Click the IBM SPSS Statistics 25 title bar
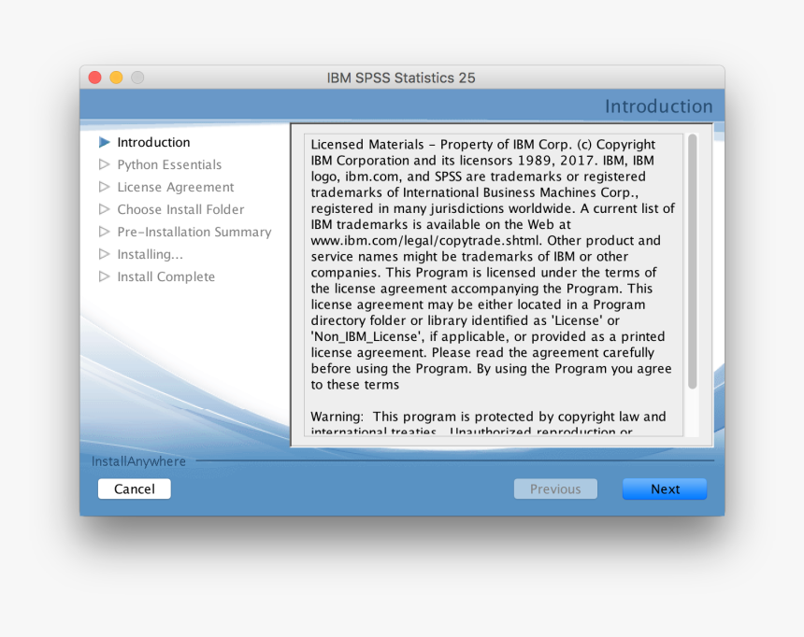The width and height of the screenshot is (804, 637). click(402, 78)
